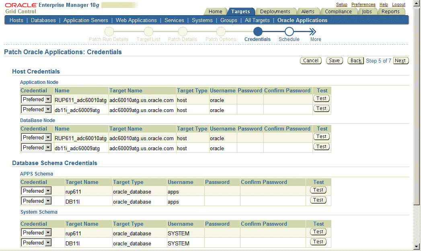Viewport: 421px width, 251px height.
Task: Test Application Node RUP611_adc60010atg credentials
Action: pyautogui.click(x=321, y=98)
